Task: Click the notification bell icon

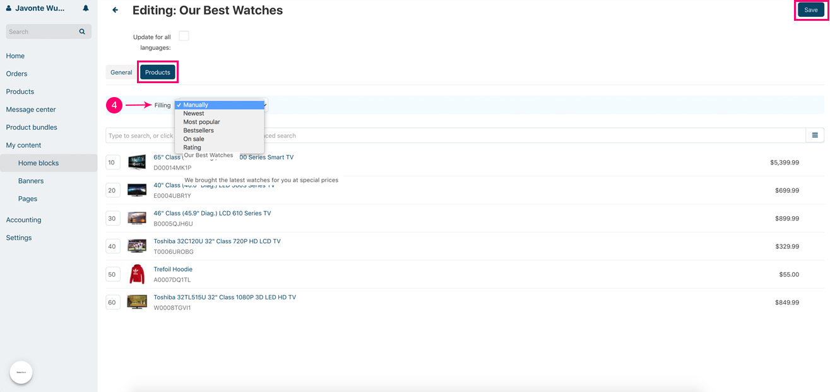Action: (86, 9)
